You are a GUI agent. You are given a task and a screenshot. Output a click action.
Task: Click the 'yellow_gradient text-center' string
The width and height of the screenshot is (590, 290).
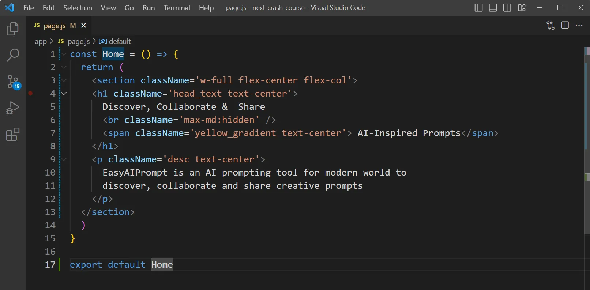tap(268, 133)
